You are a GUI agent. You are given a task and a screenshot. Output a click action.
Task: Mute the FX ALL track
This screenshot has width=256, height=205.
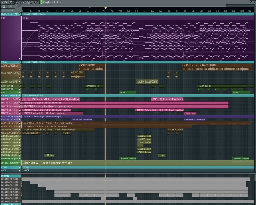point(19,168)
